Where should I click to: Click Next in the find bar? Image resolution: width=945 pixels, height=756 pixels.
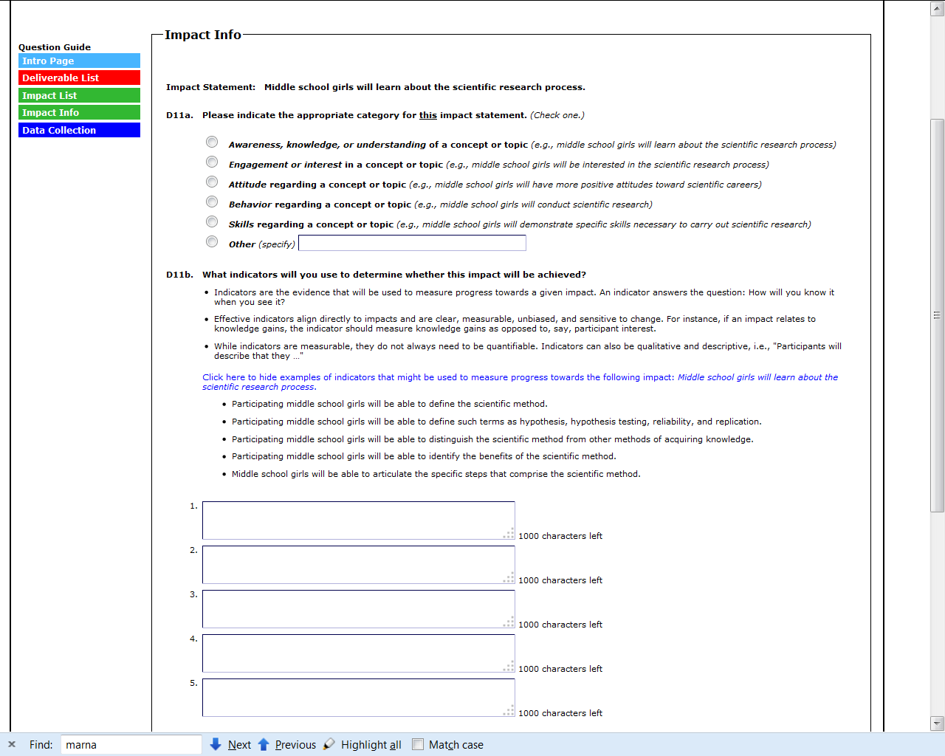(x=239, y=745)
